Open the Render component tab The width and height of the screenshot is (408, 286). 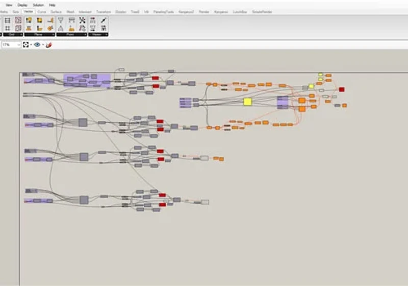(203, 12)
